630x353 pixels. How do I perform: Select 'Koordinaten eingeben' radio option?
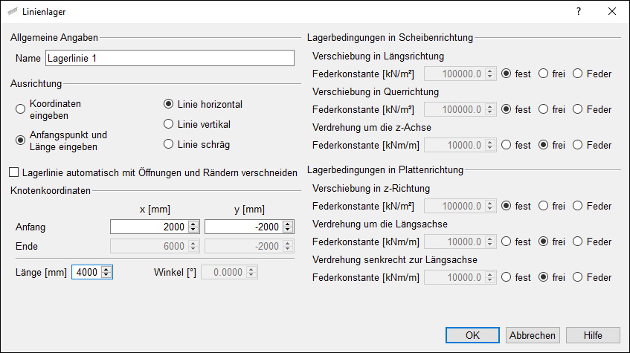pyautogui.click(x=20, y=109)
